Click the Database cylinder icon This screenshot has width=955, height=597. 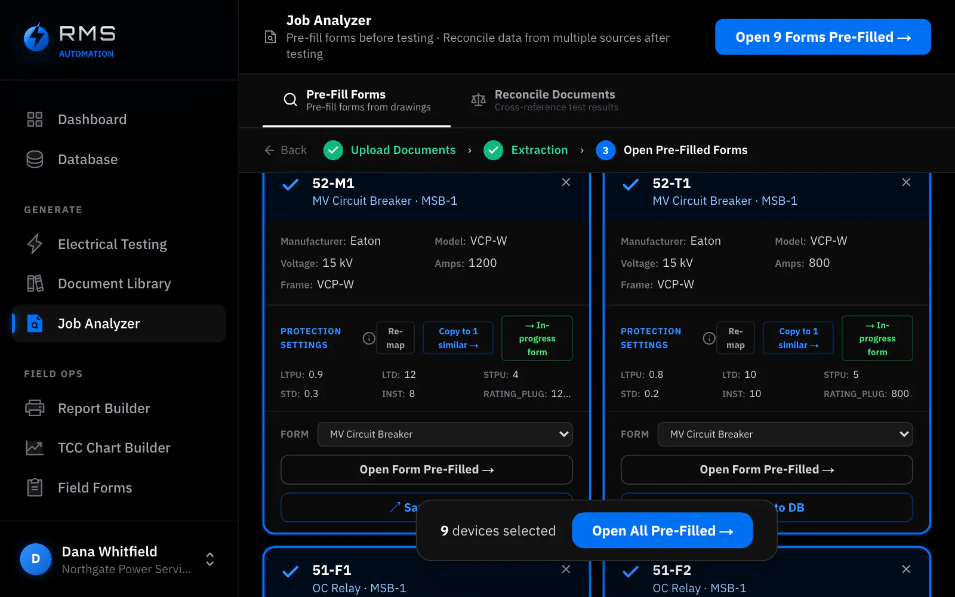click(x=35, y=159)
